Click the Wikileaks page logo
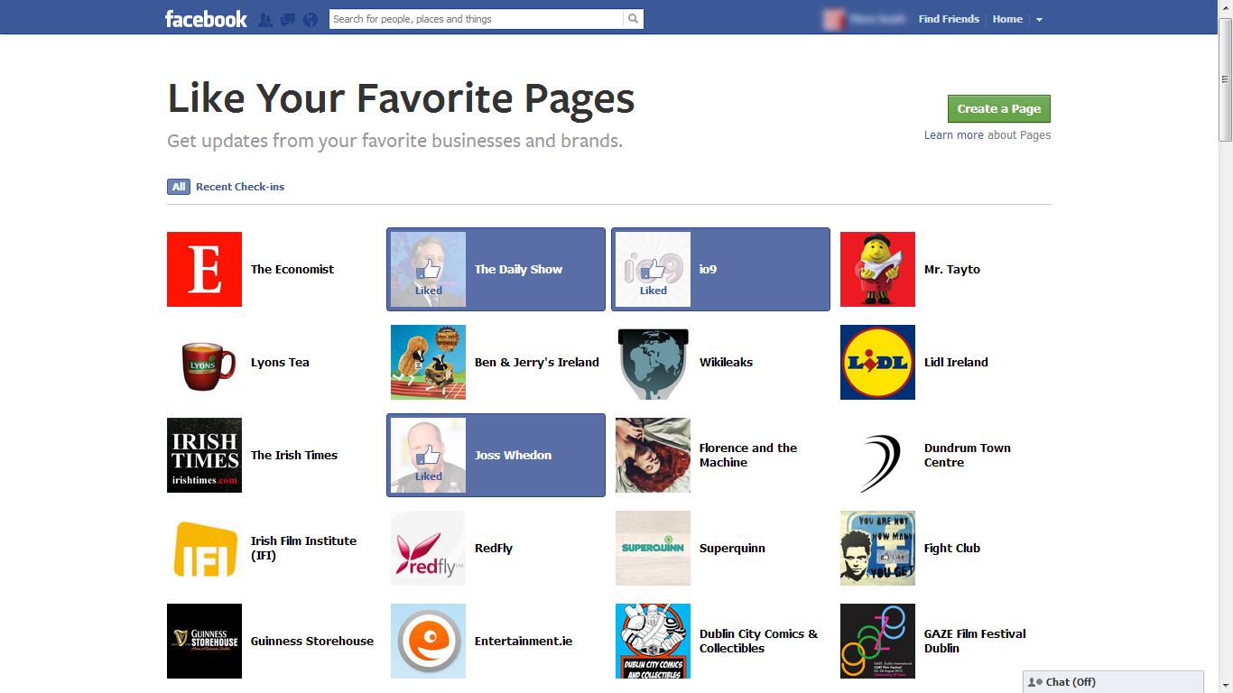 (653, 362)
